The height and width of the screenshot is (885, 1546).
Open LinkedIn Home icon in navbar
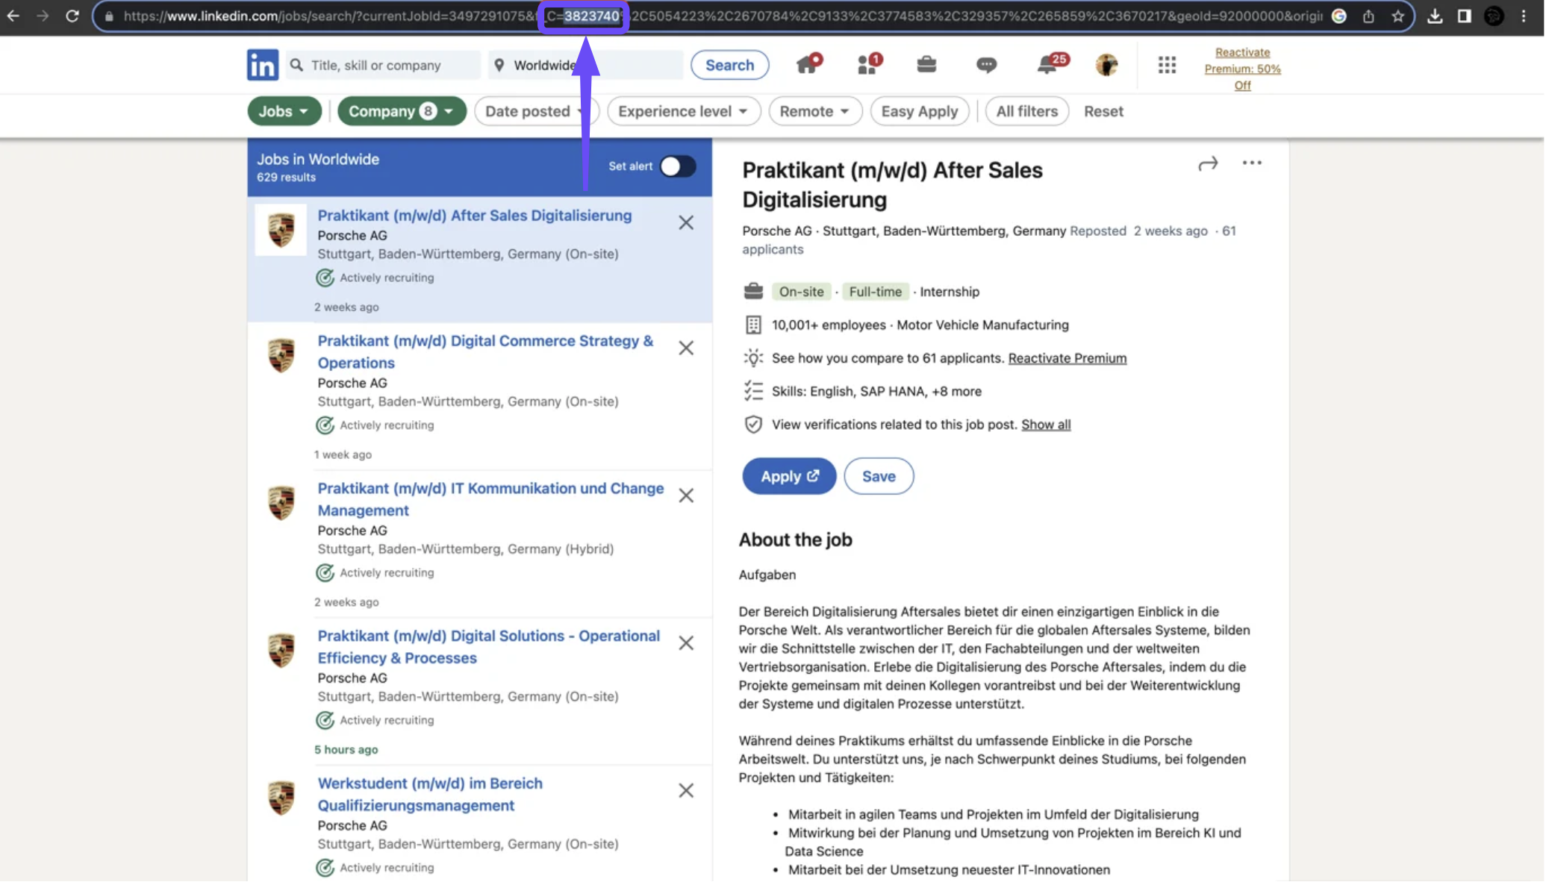pyautogui.click(x=808, y=65)
